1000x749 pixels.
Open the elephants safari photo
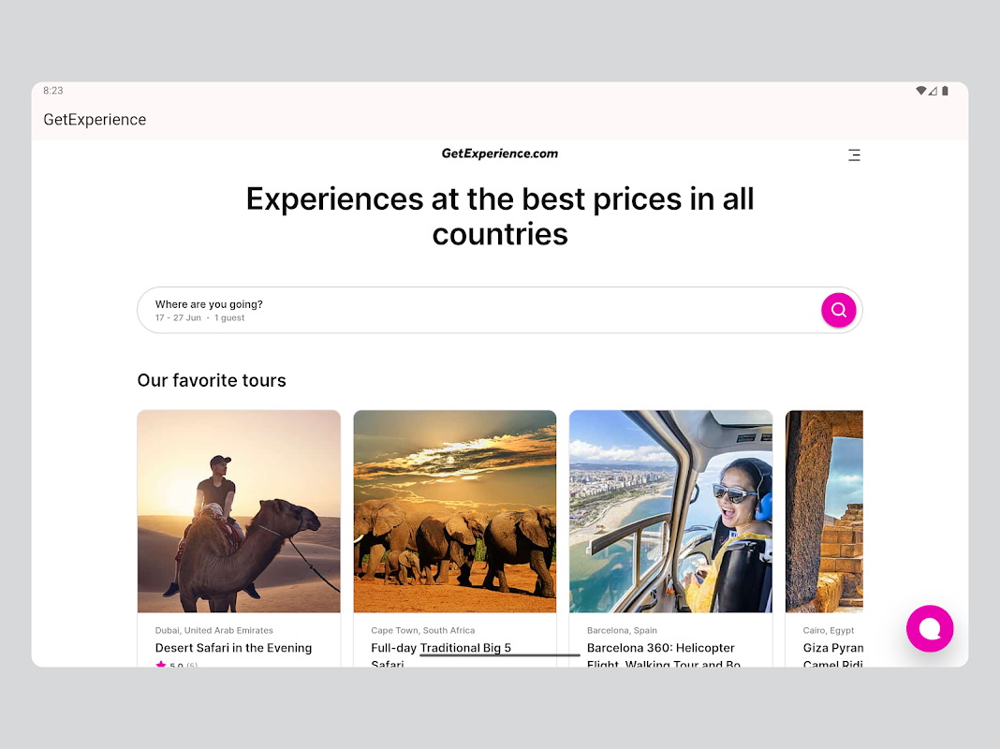pos(455,511)
